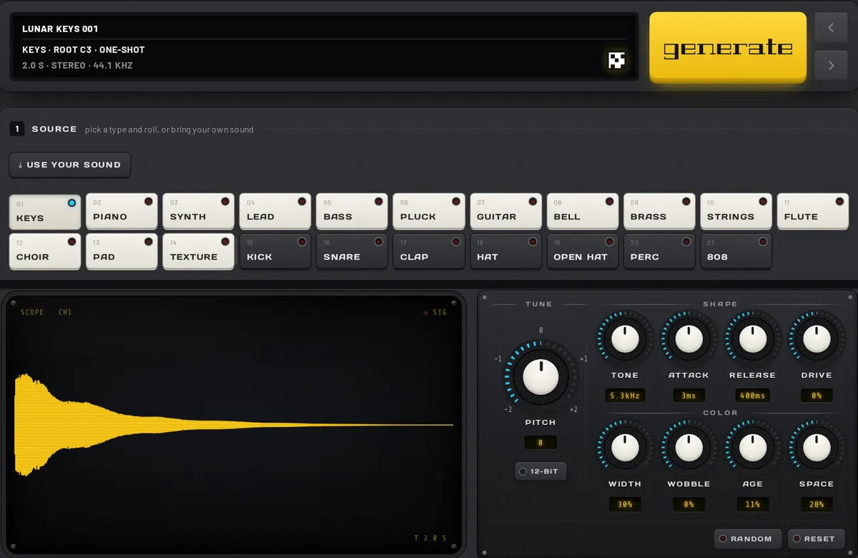Go to next sample with right chevron
The width and height of the screenshot is (858, 558).
click(831, 65)
